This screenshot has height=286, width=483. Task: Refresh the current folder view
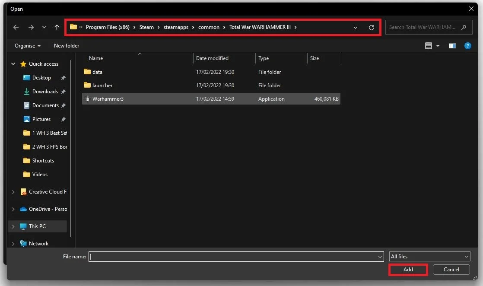[x=372, y=27]
